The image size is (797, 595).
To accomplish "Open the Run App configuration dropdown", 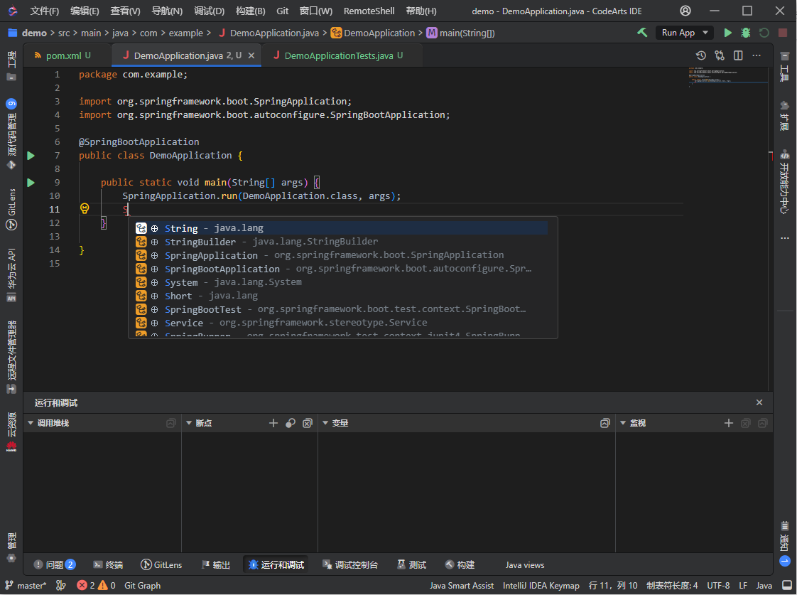I will tap(705, 32).
